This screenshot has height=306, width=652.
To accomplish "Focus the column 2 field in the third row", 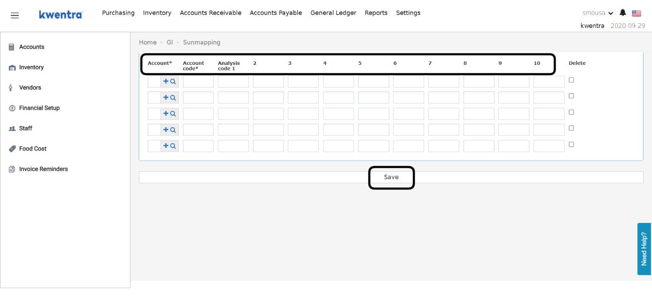I will point(268,114).
